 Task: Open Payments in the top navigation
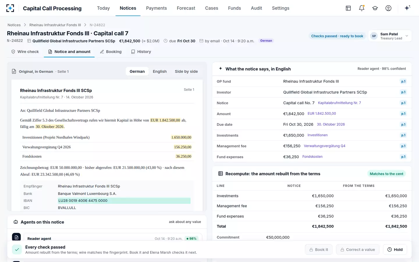pos(157,8)
